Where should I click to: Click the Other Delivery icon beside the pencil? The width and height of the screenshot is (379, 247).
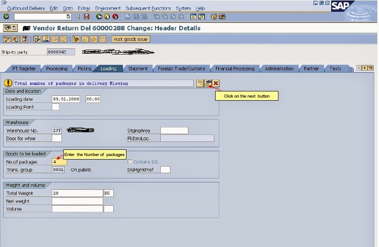(x=16, y=39)
